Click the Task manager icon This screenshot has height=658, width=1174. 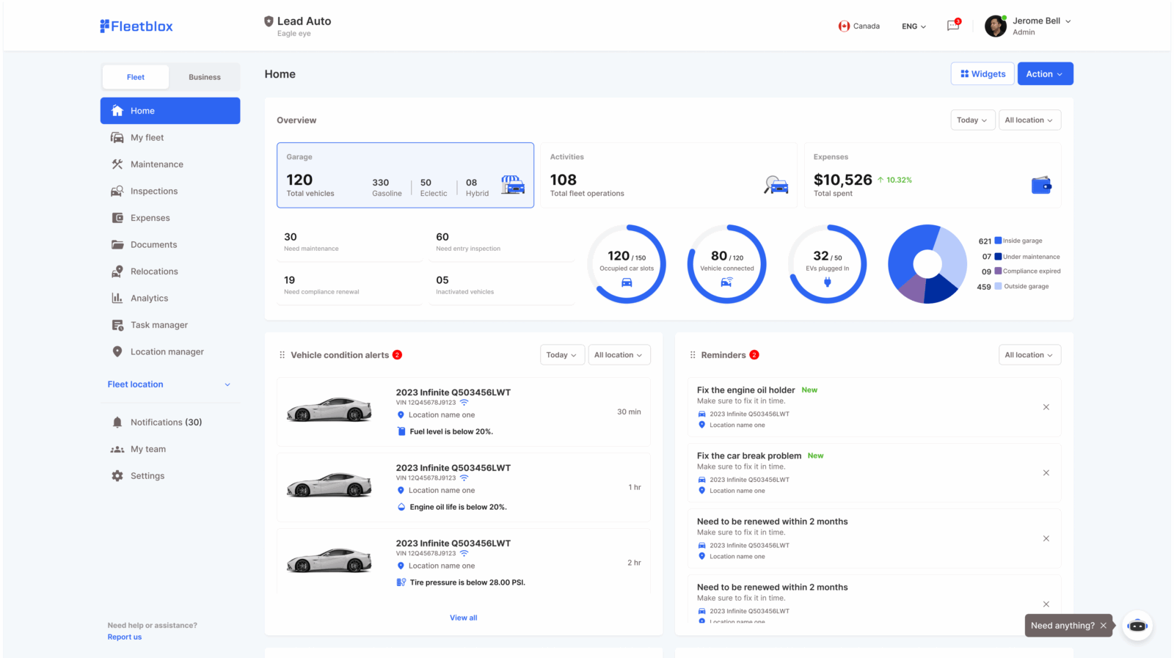point(117,325)
